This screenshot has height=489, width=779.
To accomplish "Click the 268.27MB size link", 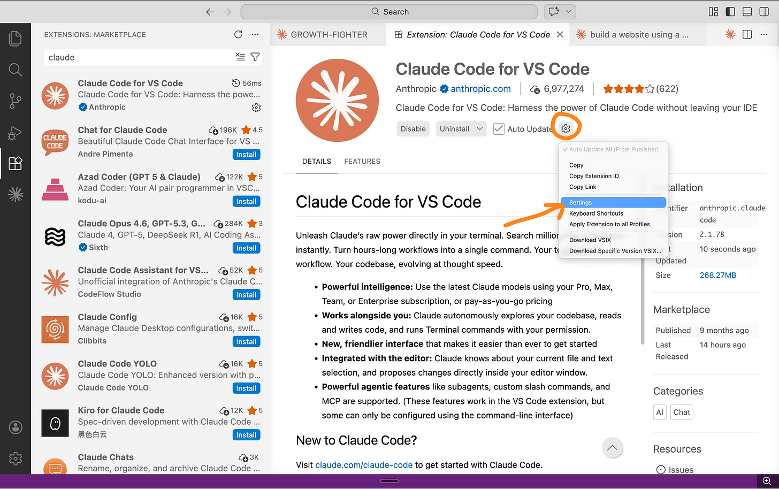I will [718, 275].
